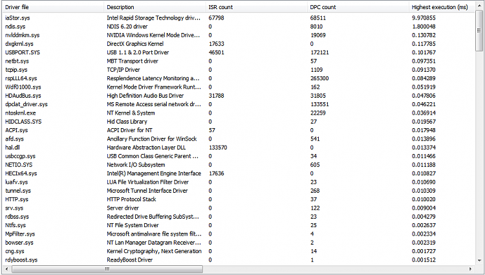
Task: Select the ntoskrnl.exe row
Action: click(239, 113)
